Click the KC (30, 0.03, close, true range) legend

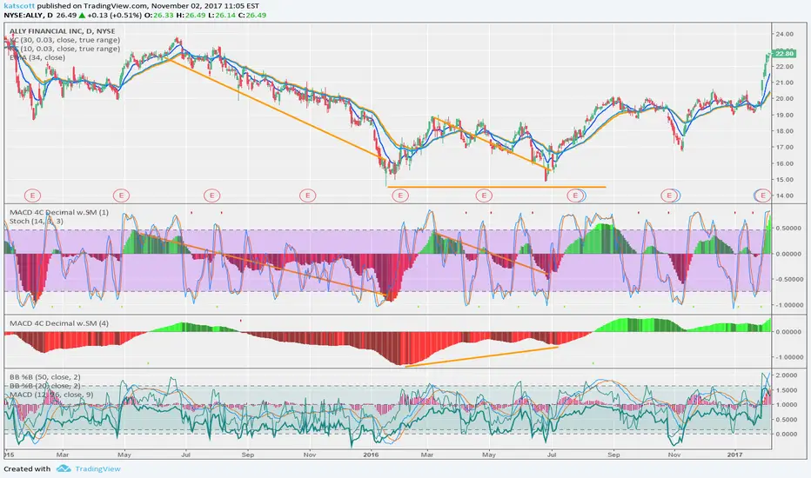64,40
